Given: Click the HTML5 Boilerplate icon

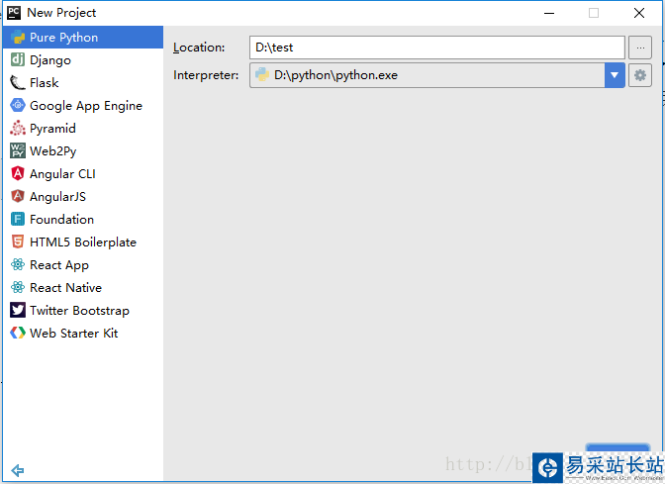Looking at the screenshot, I should [18, 242].
